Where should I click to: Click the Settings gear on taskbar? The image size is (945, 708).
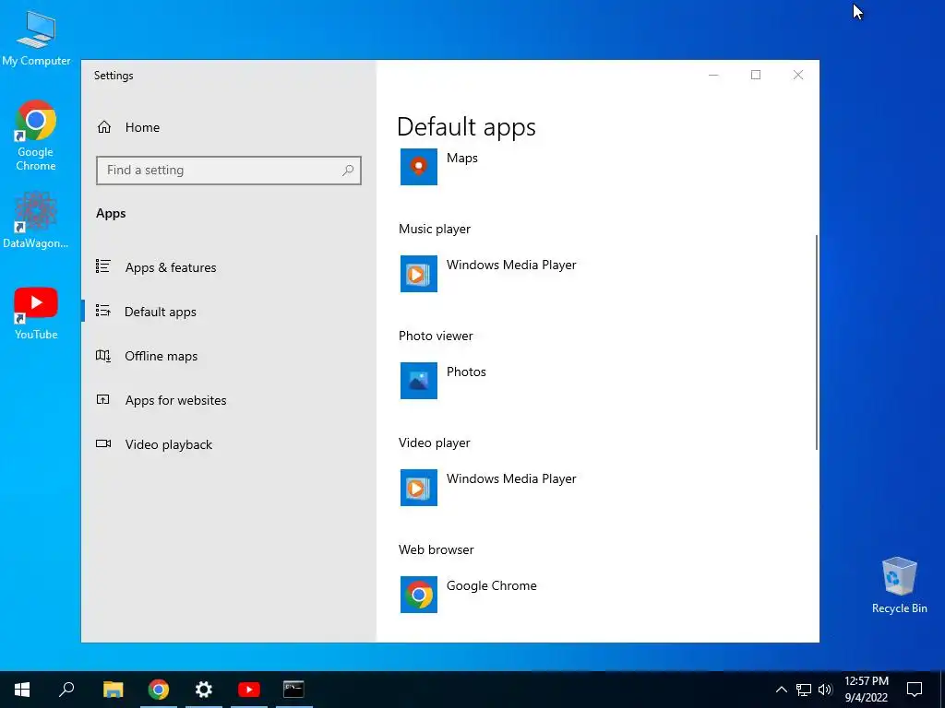204,690
